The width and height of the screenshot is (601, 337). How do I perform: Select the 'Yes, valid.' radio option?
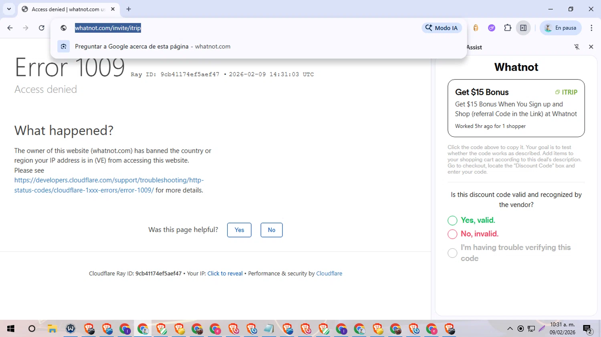(x=452, y=220)
